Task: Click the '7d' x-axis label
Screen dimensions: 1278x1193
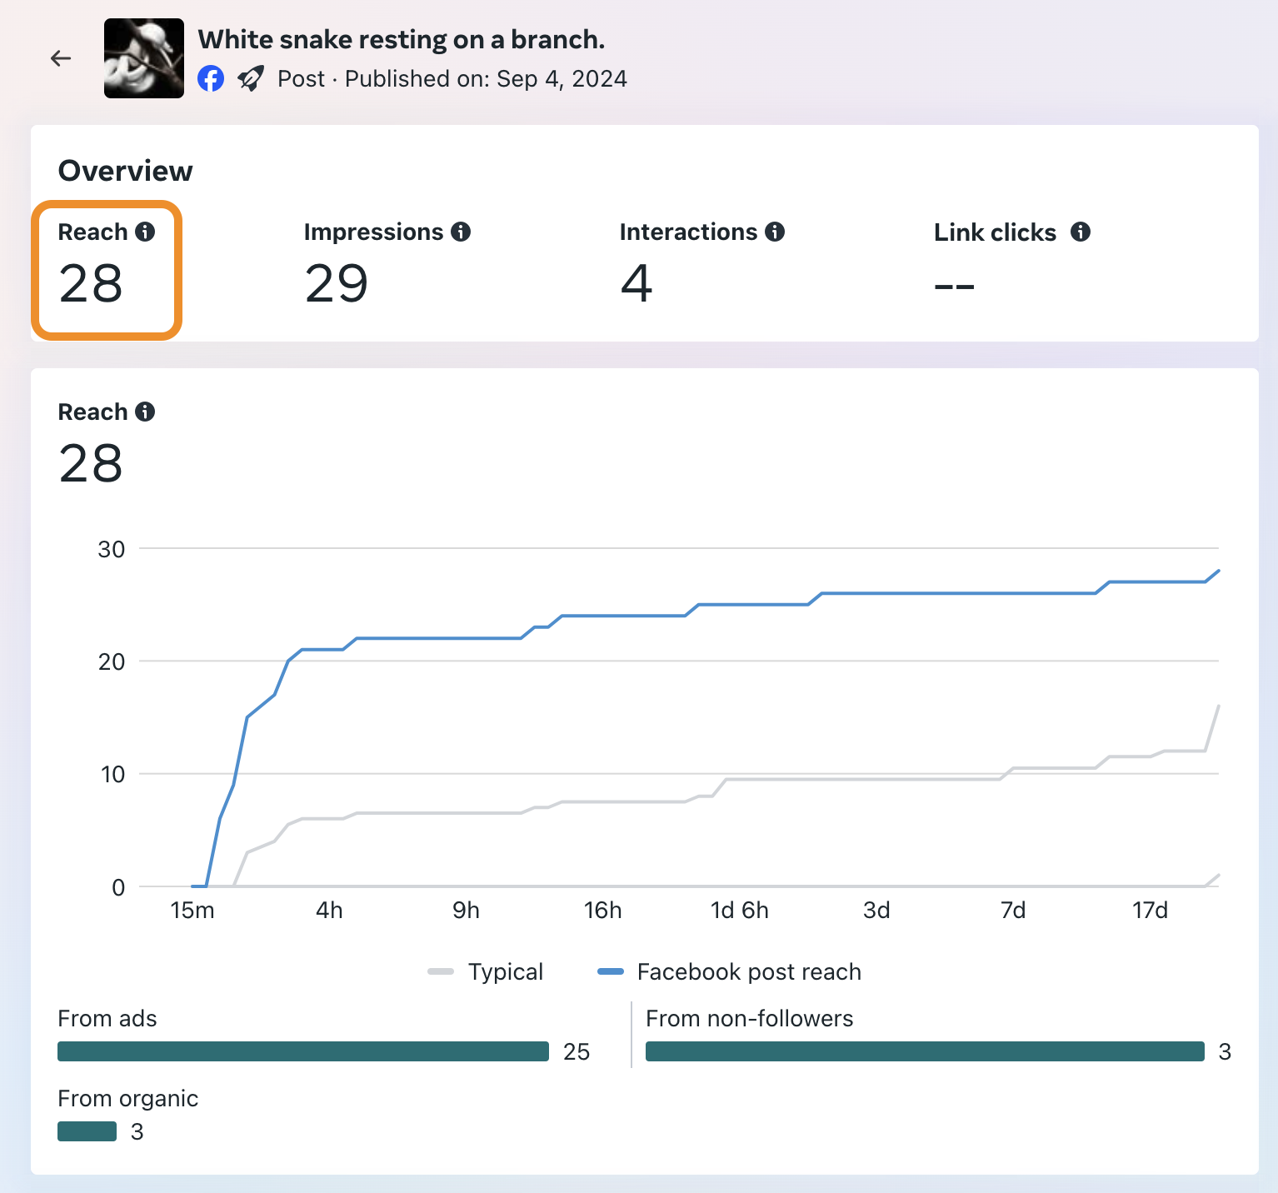Action: 1013,910
